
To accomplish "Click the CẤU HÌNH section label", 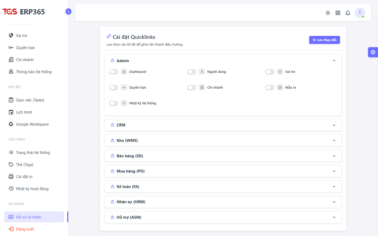I will [x=17, y=139].
